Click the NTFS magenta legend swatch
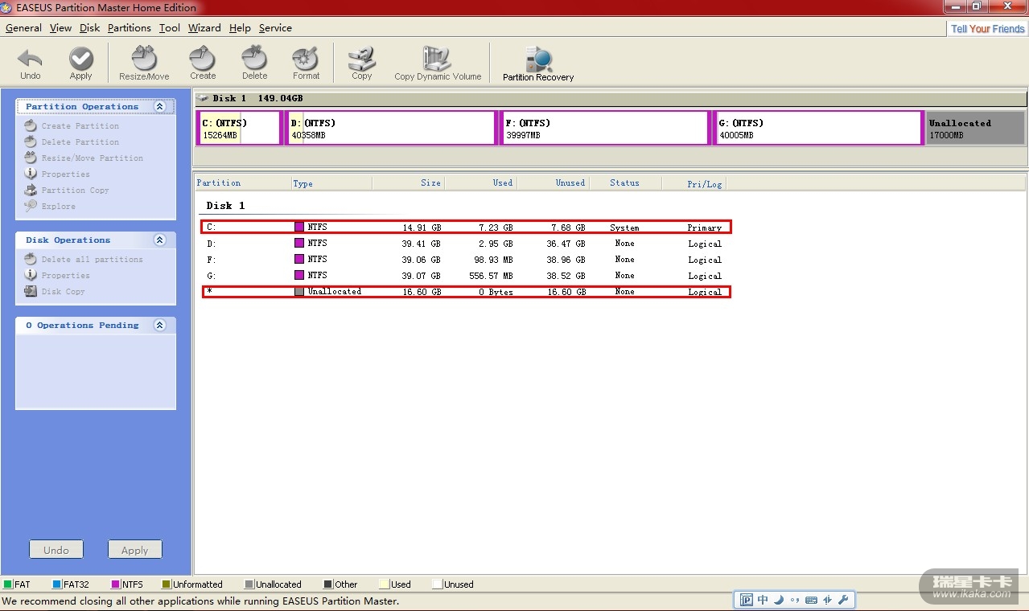The width and height of the screenshot is (1029, 611). point(116,584)
